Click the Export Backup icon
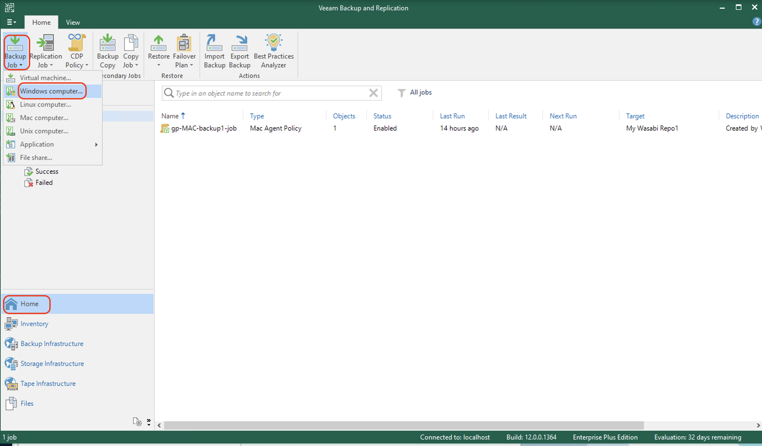Viewport: 762px width, 446px height. [239, 42]
